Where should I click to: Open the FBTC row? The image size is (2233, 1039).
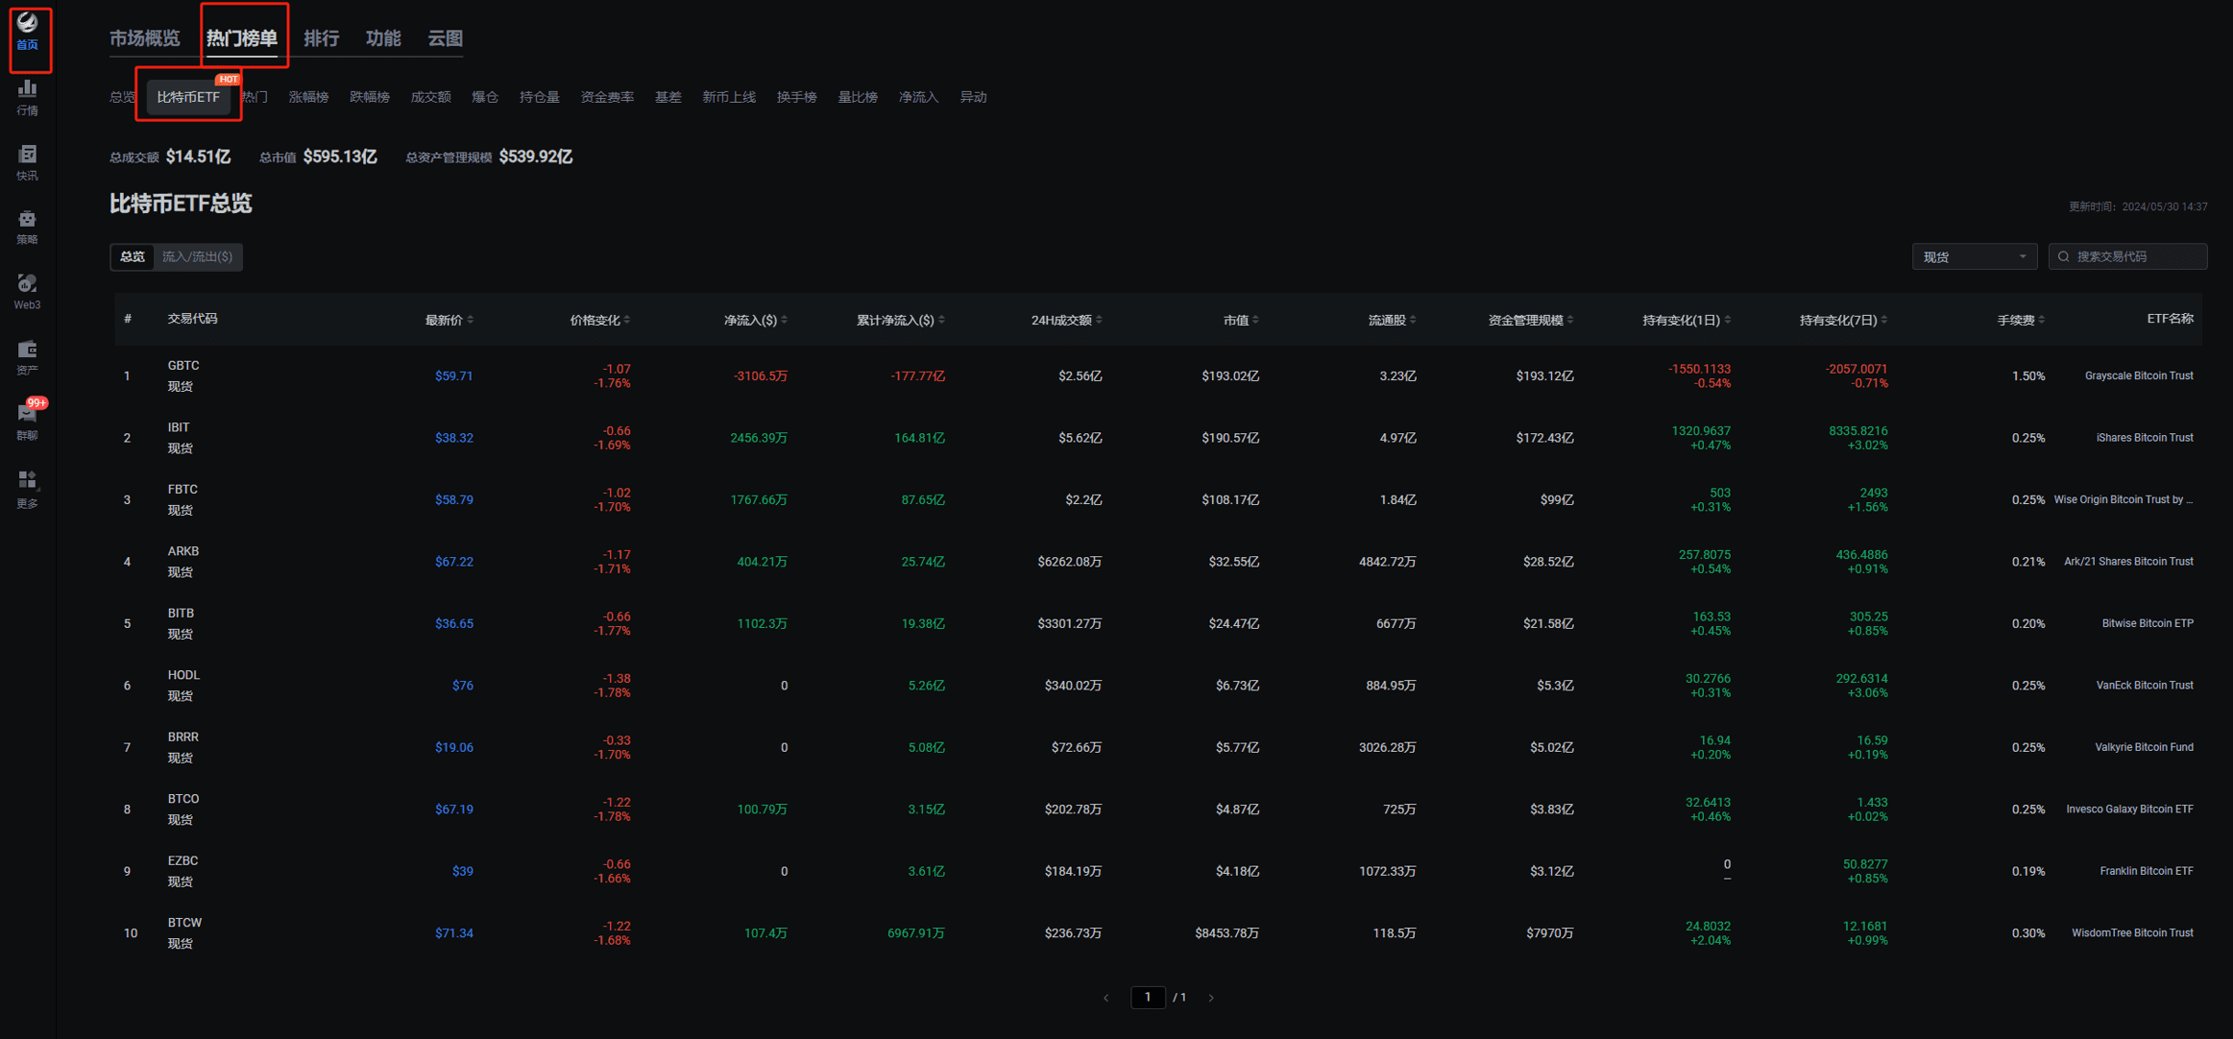point(1158,499)
